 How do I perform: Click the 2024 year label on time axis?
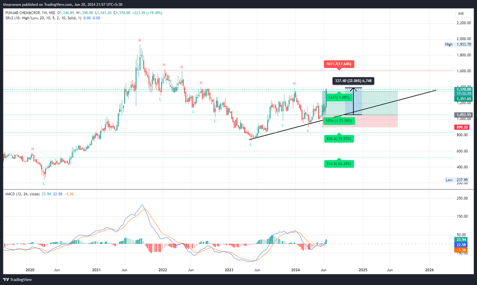pyautogui.click(x=295, y=270)
